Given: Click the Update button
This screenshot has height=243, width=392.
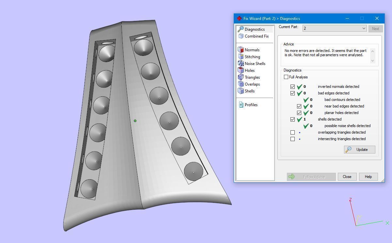Looking at the screenshot, I should [359, 150].
